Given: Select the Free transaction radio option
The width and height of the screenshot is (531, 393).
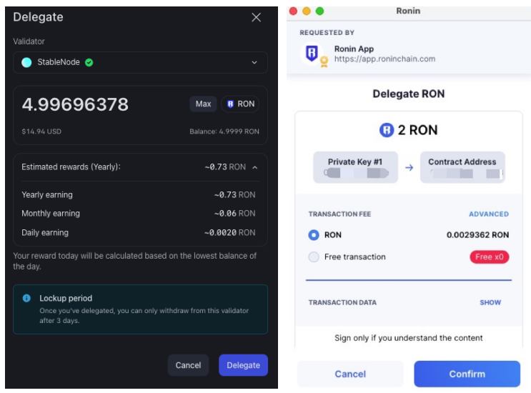Looking at the screenshot, I should (x=313, y=257).
